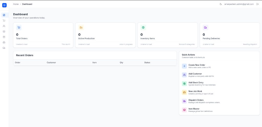Click 'Awaiting dispatch' text
The height and width of the screenshot is (127, 262).
tap(250, 44)
